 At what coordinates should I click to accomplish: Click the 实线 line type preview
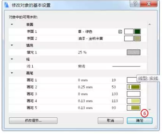point(126,66)
